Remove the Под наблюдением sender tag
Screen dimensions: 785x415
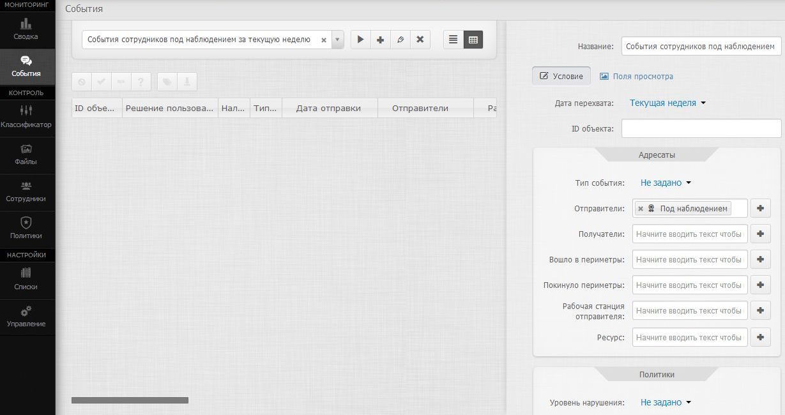click(x=641, y=209)
